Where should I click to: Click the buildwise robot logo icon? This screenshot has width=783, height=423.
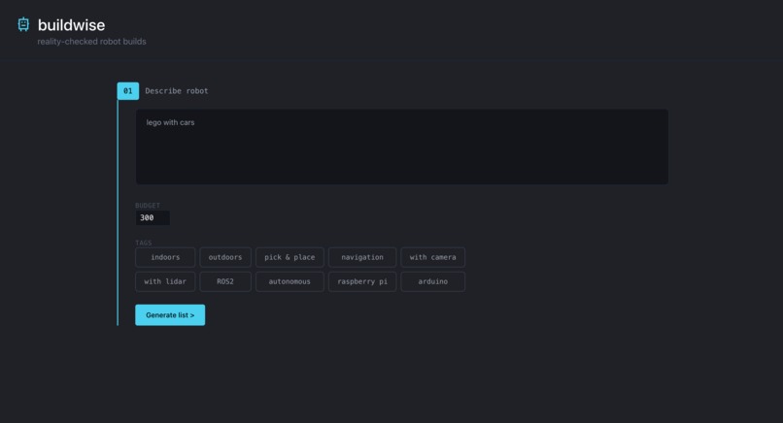tap(23, 24)
